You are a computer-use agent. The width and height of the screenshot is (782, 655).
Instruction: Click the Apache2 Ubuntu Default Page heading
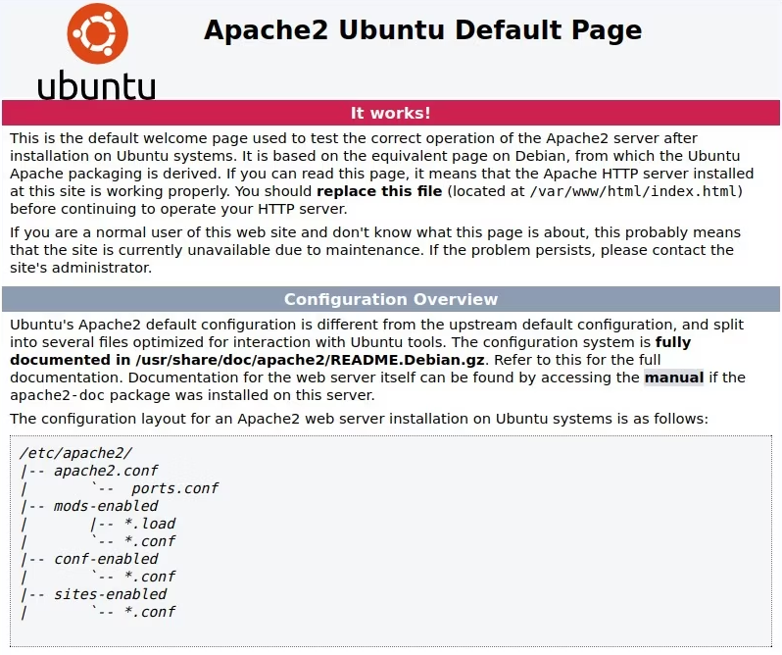point(423,30)
